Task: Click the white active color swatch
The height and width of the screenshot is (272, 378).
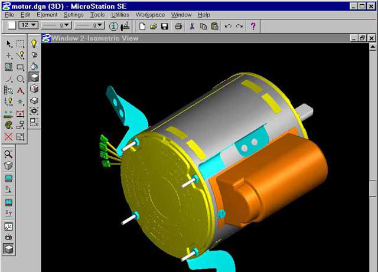Action: coord(12,25)
